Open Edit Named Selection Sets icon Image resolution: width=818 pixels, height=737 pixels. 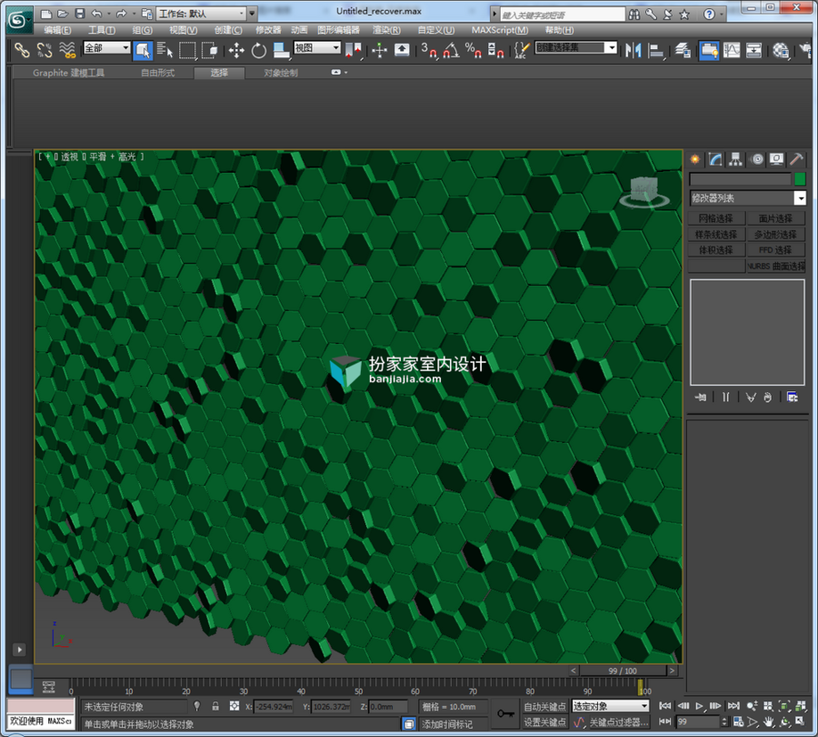click(x=522, y=50)
